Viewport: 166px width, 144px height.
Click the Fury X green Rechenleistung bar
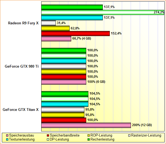click(x=72, y=7)
